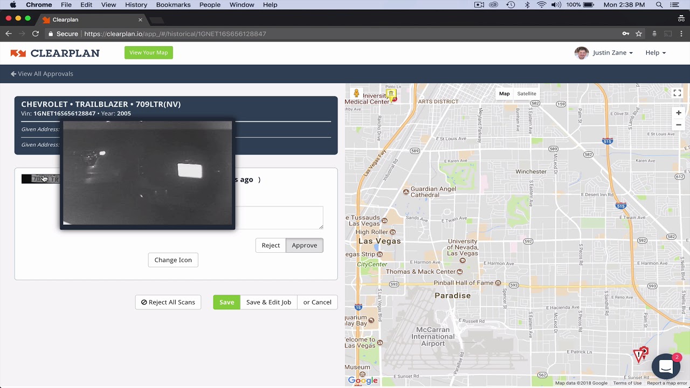Open Google Maps Terms of Use
The width and height of the screenshot is (690, 388).
[x=627, y=383]
